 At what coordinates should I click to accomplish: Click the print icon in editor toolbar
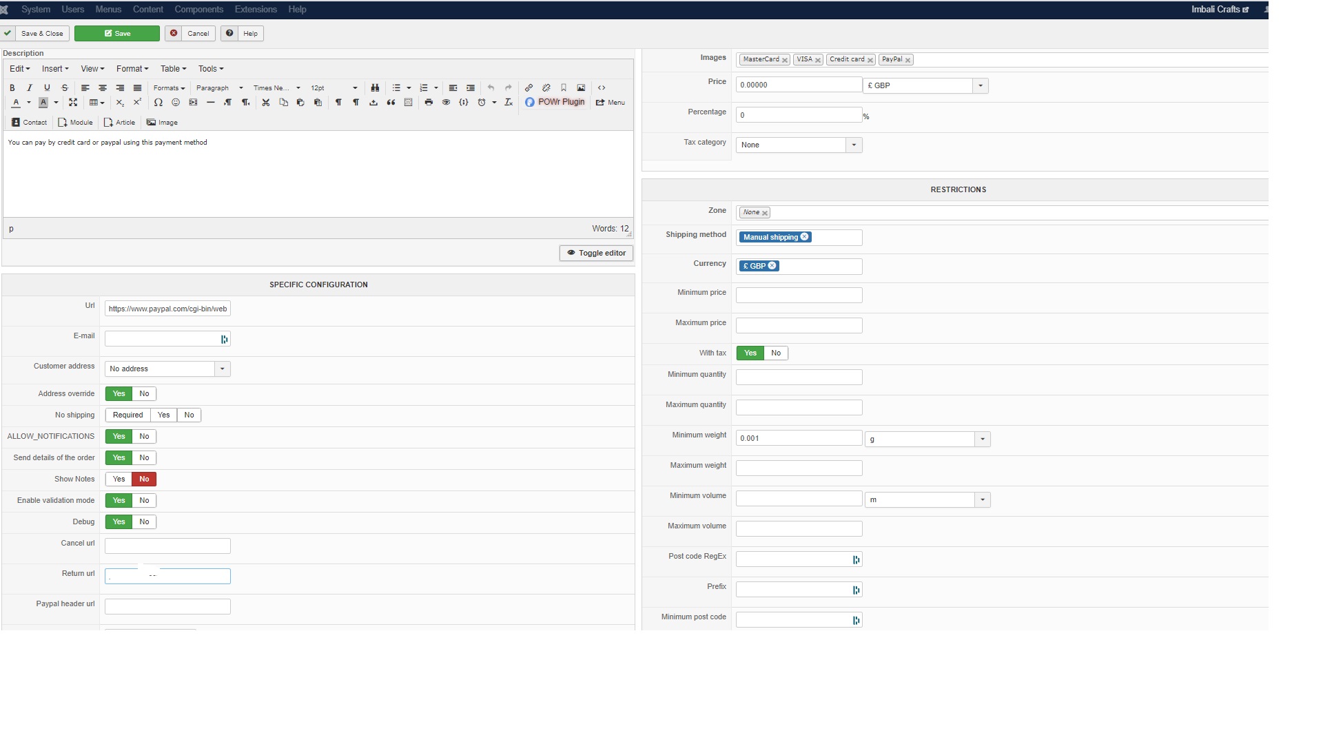[429, 103]
